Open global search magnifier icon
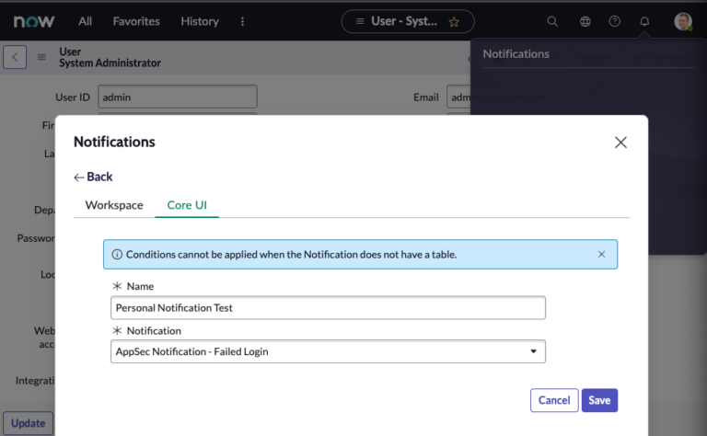The height and width of the screenshot is (436, 707). (x=552, y=21)
